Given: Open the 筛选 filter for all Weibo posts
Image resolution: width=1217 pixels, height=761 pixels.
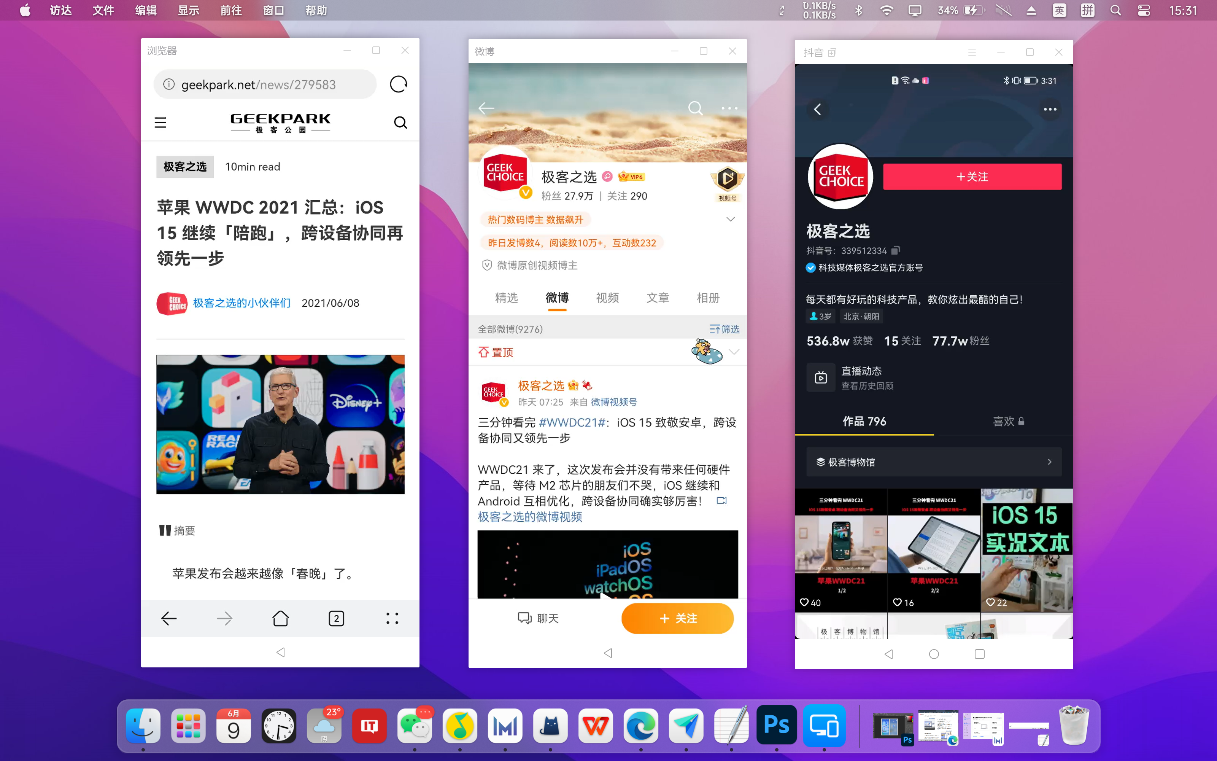Looking at the screenshot, I should click(x=724, y=329).
